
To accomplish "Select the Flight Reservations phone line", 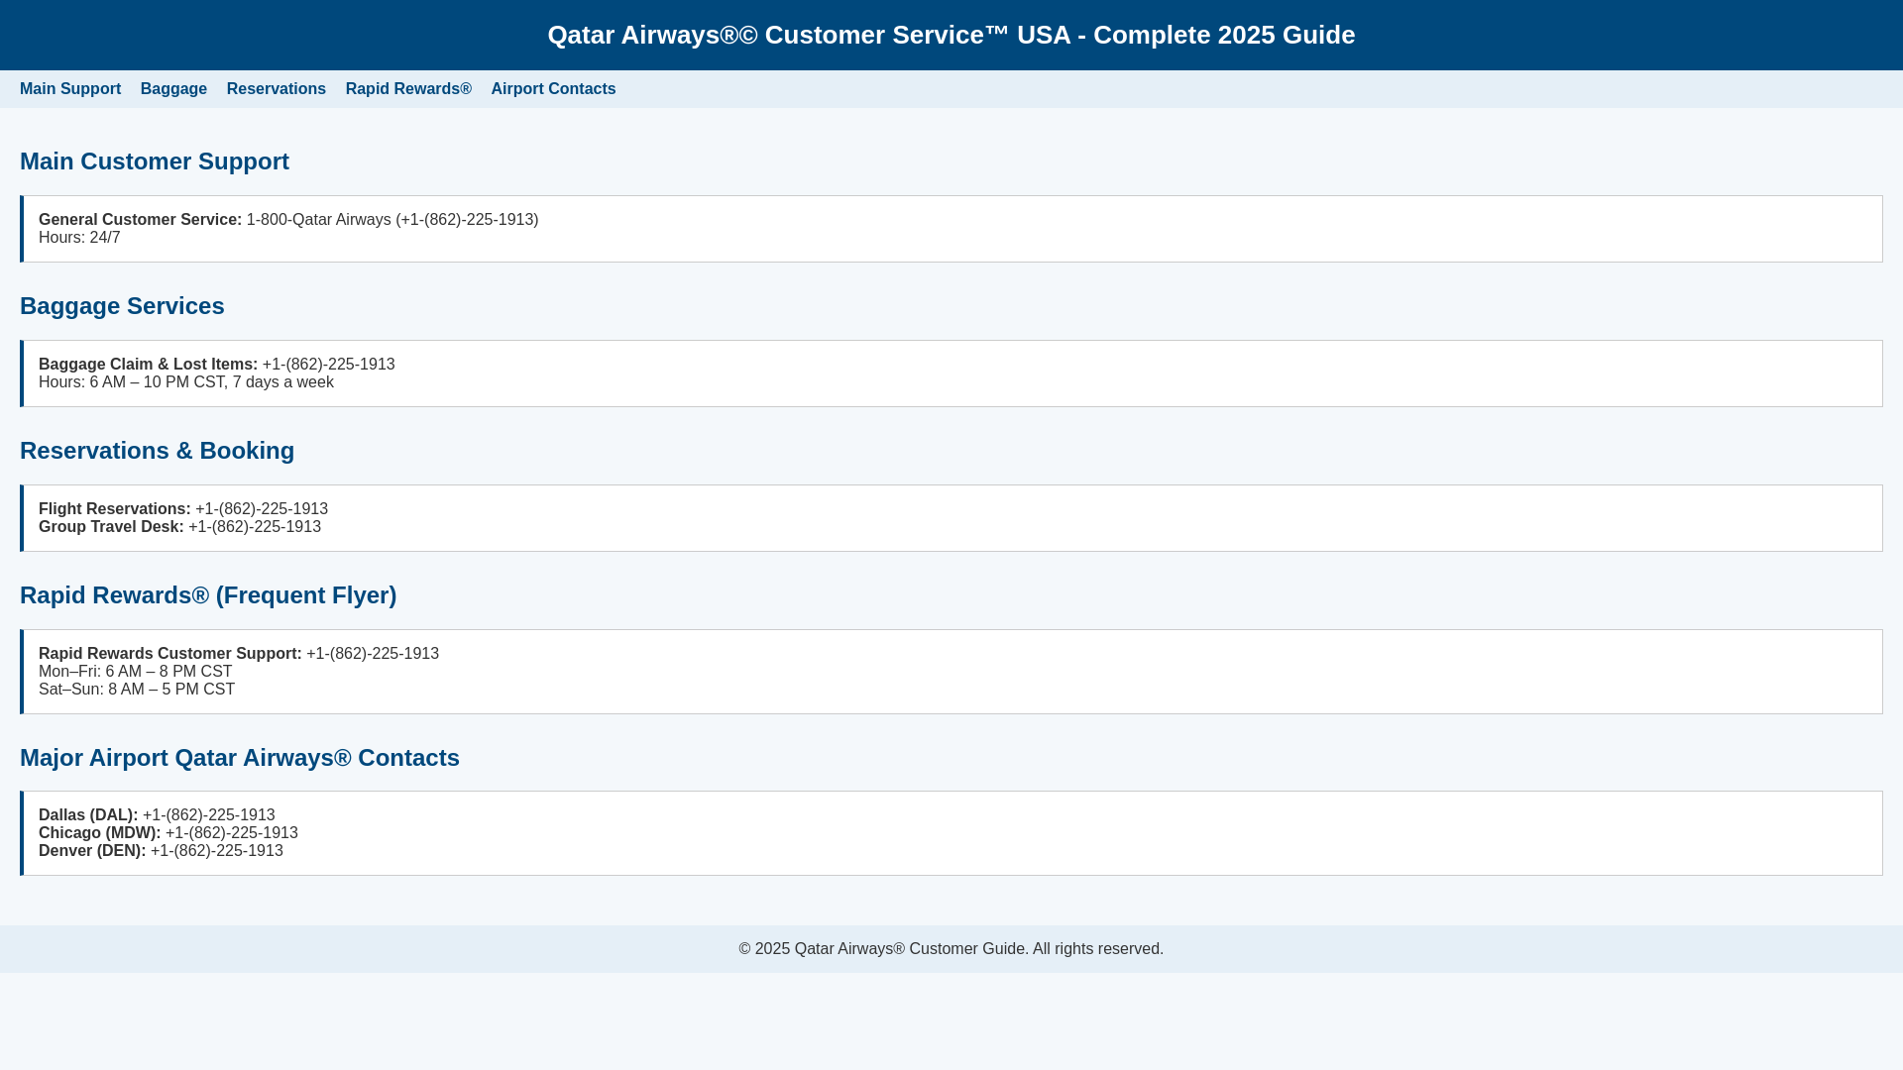I will [x=183, y=509].
